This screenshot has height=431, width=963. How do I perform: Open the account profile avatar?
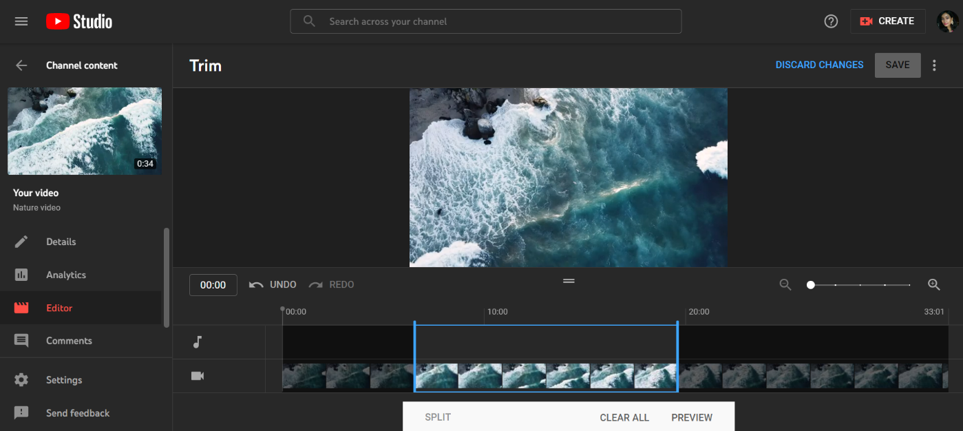(x=947, y=21)
